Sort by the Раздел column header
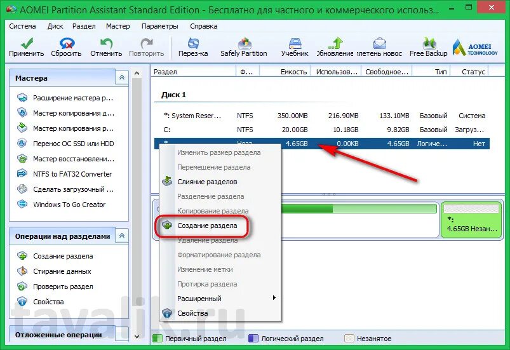Image resolution: width=510 pixels, height=350 pixels. pos(193,72)
